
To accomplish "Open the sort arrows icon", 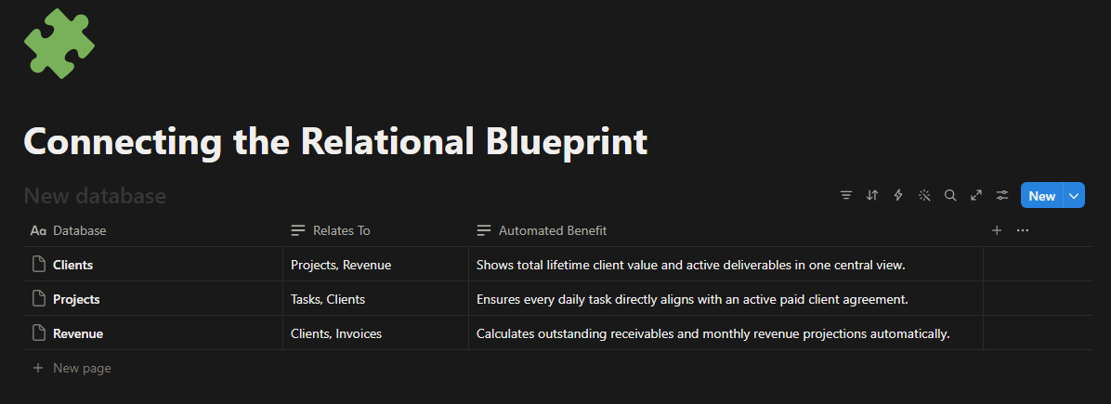I will click(x=871, y=196).
